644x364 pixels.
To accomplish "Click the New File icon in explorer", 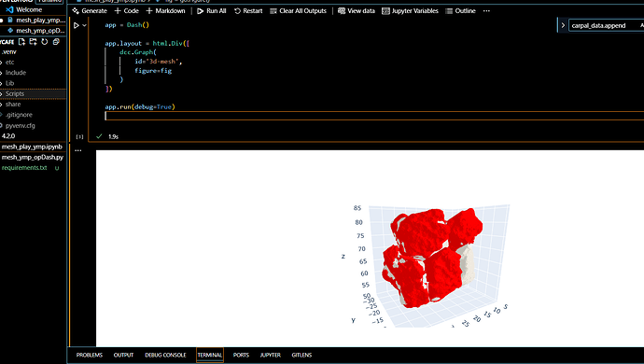I will click(21, 41).
